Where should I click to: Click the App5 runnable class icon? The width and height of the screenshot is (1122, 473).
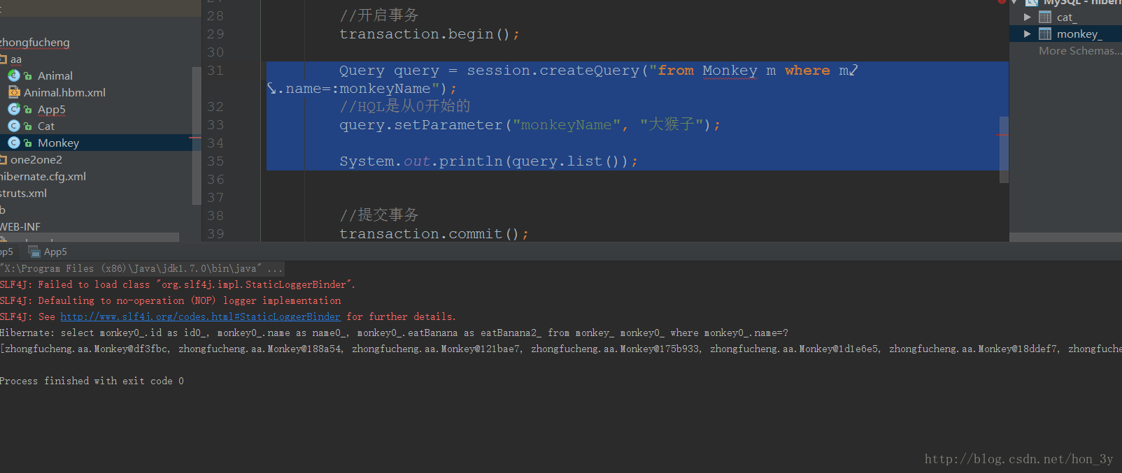[x=14, y=109]
